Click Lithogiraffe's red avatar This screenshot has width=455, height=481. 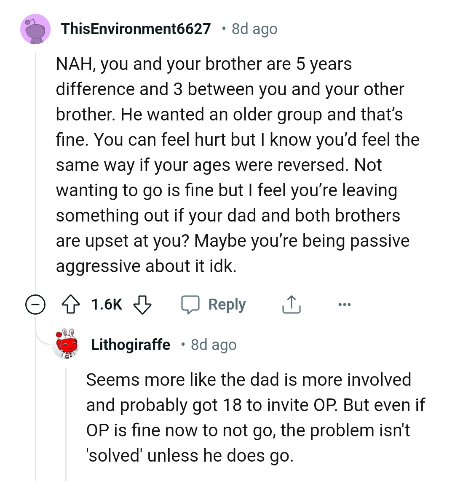click(x=65, y=344)
